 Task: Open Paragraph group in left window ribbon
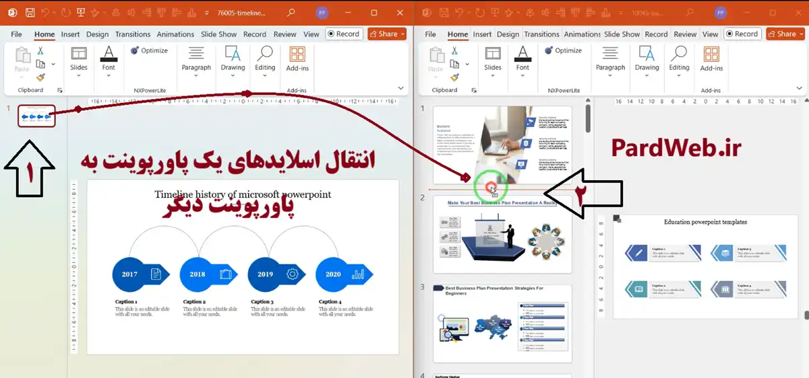point(196,61)
